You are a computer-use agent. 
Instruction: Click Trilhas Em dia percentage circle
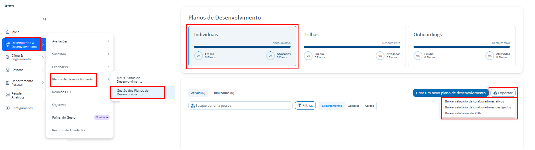click(308, 56)
